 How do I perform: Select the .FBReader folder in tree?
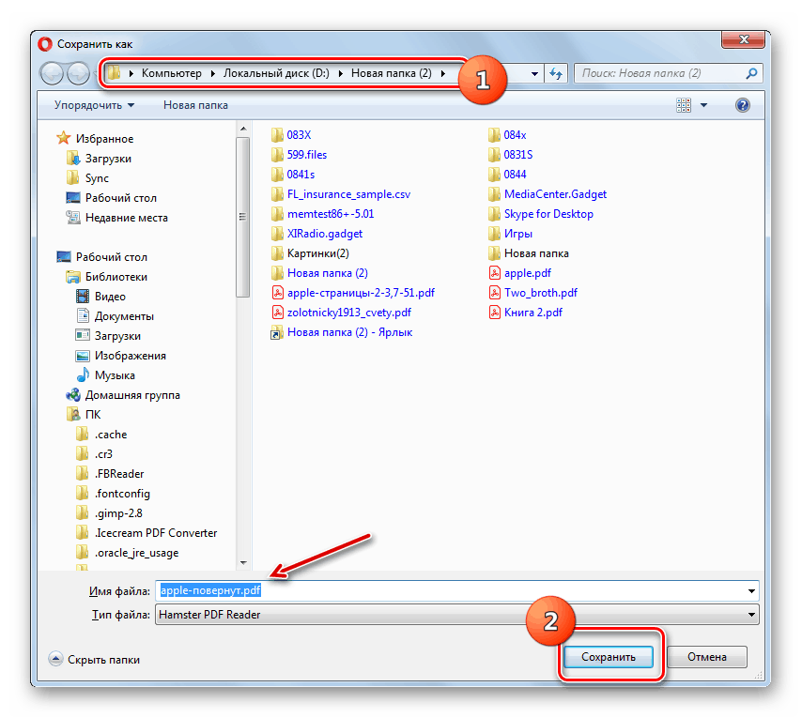coord(119,474)
